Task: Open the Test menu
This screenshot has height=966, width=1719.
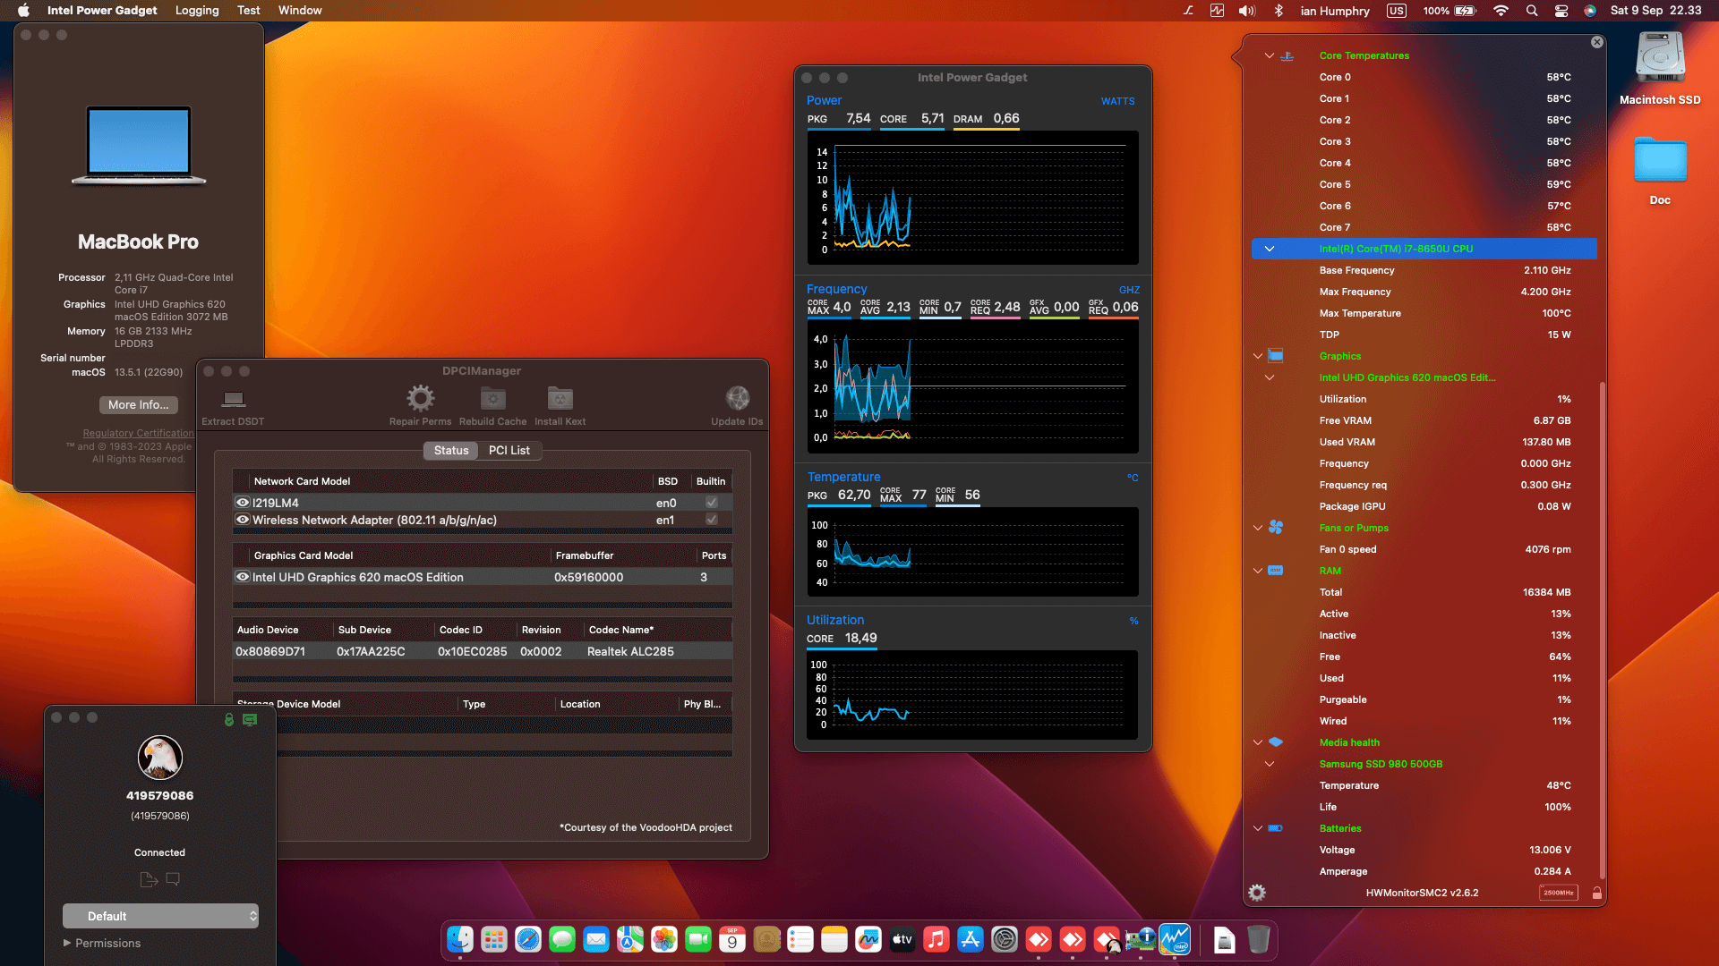Action: click(x=248, y=11)
